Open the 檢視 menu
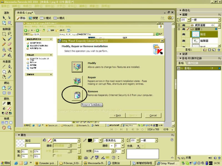This screenshot has width=222, height=166. coord(27,6)
